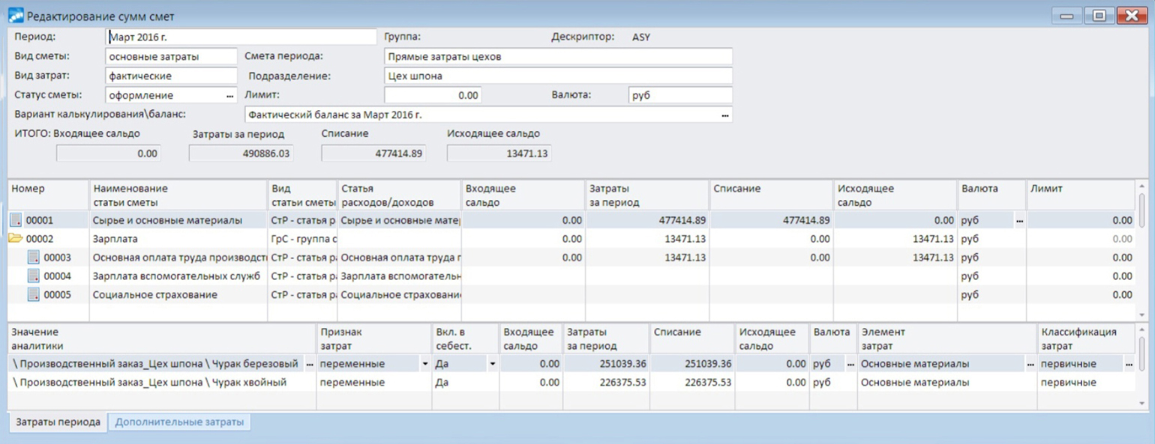Click document icon for row 00005
Image resolution: width=1155 pixels, height=444 pixels.
pos(33,295)
